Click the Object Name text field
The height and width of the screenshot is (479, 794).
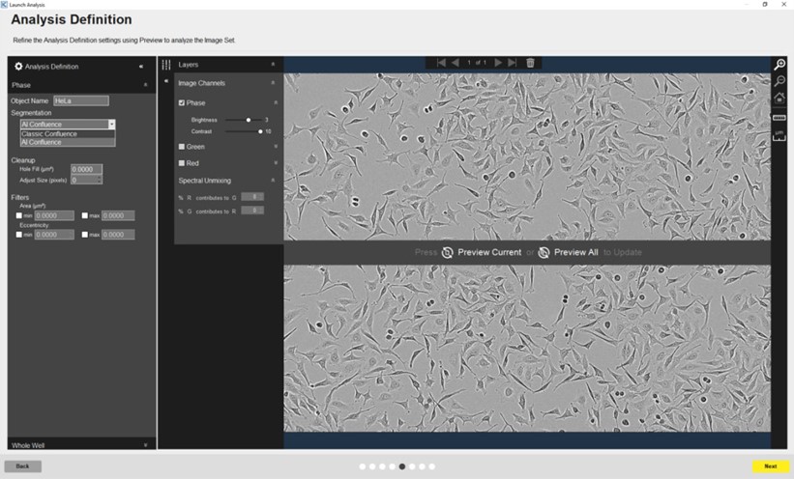(81, 100)
